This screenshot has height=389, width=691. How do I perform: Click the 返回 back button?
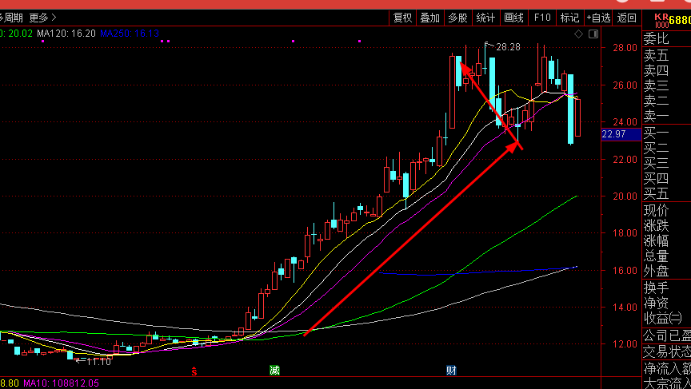point(627,18)
